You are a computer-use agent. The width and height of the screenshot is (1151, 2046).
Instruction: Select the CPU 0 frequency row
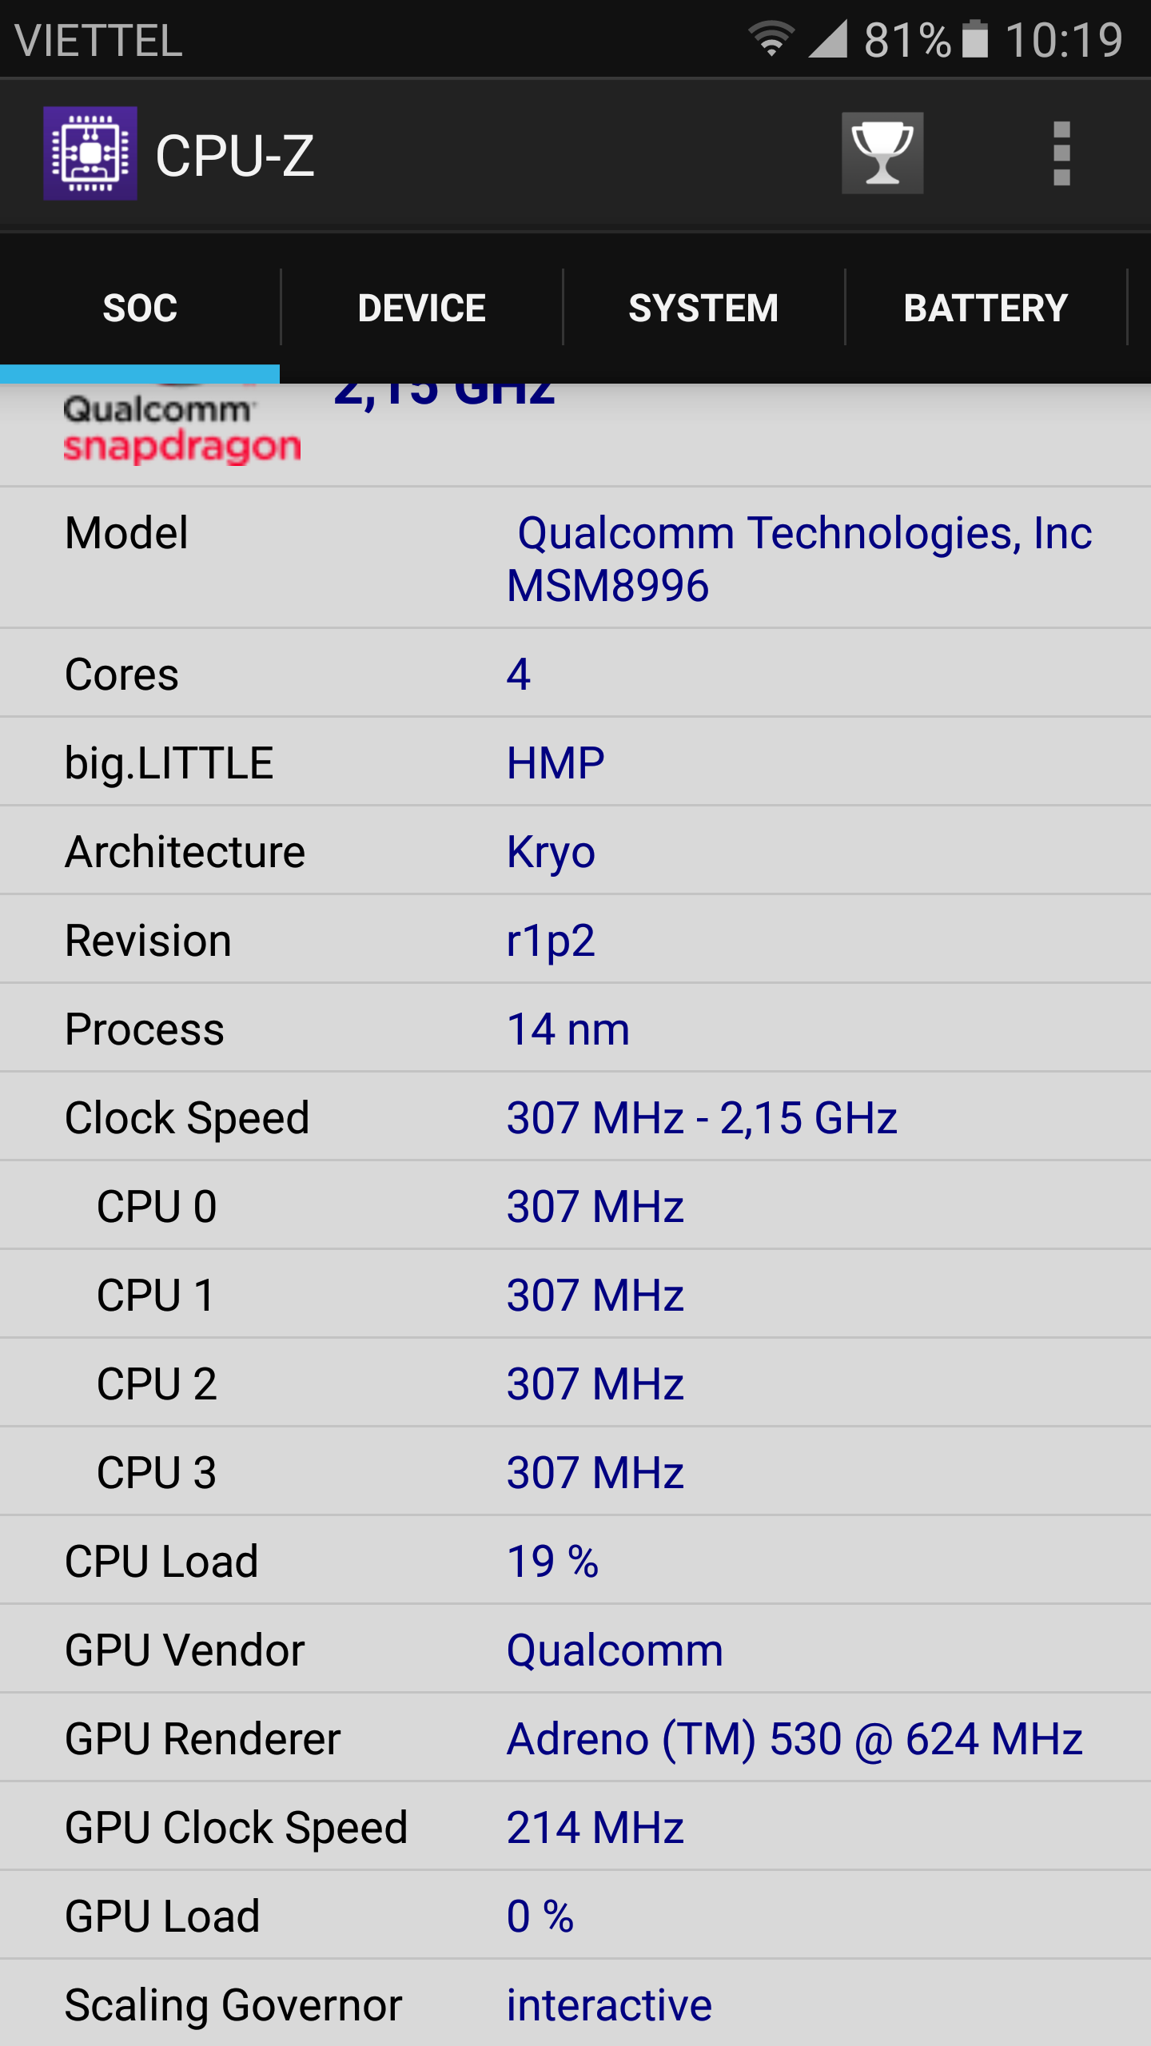575,1206
